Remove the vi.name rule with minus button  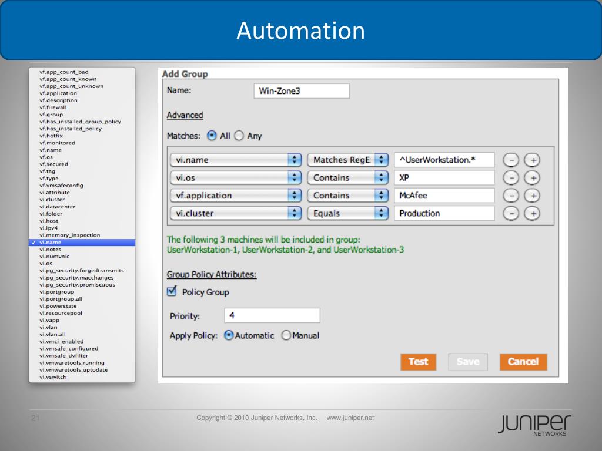(x=511, y=160)
